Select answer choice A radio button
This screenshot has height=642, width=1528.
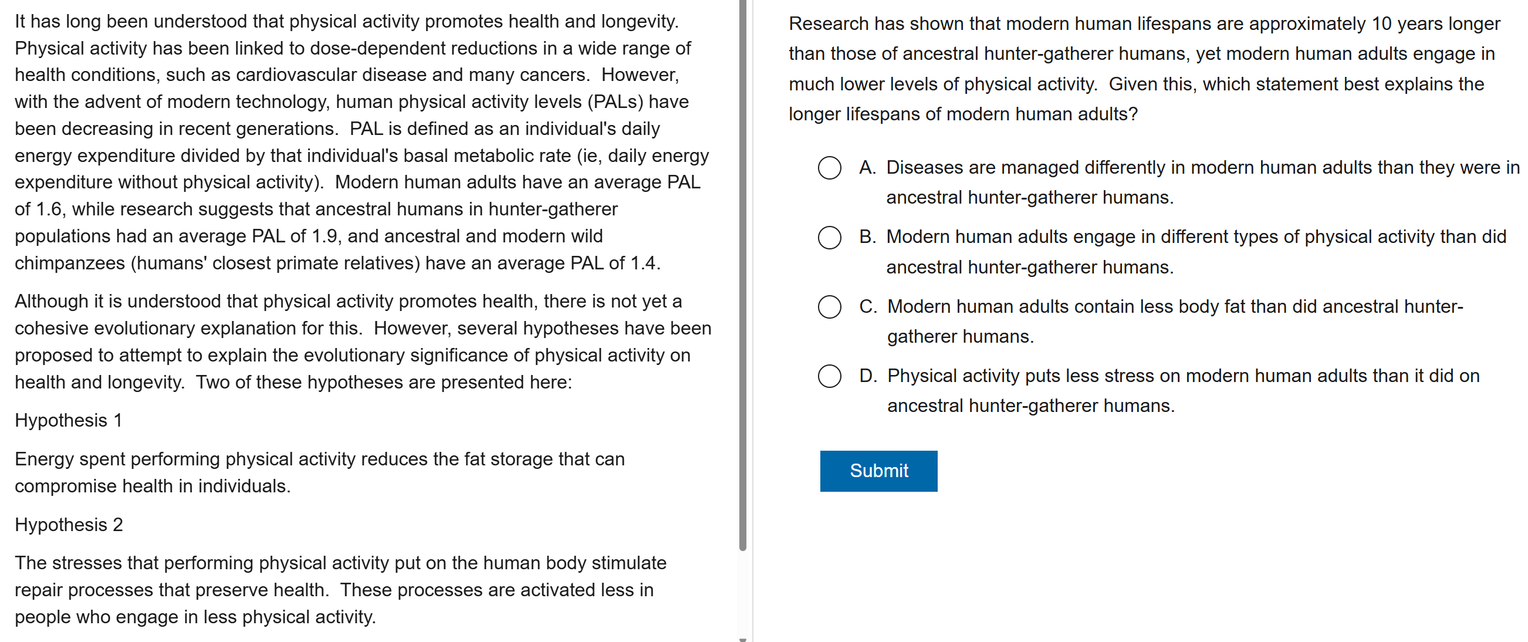(829, 168)
